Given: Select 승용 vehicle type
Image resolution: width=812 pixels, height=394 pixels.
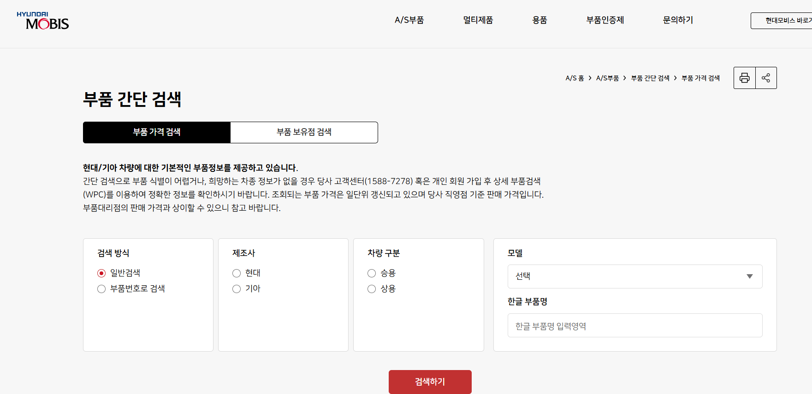Looking at the screenshot, I should point(372,273).
